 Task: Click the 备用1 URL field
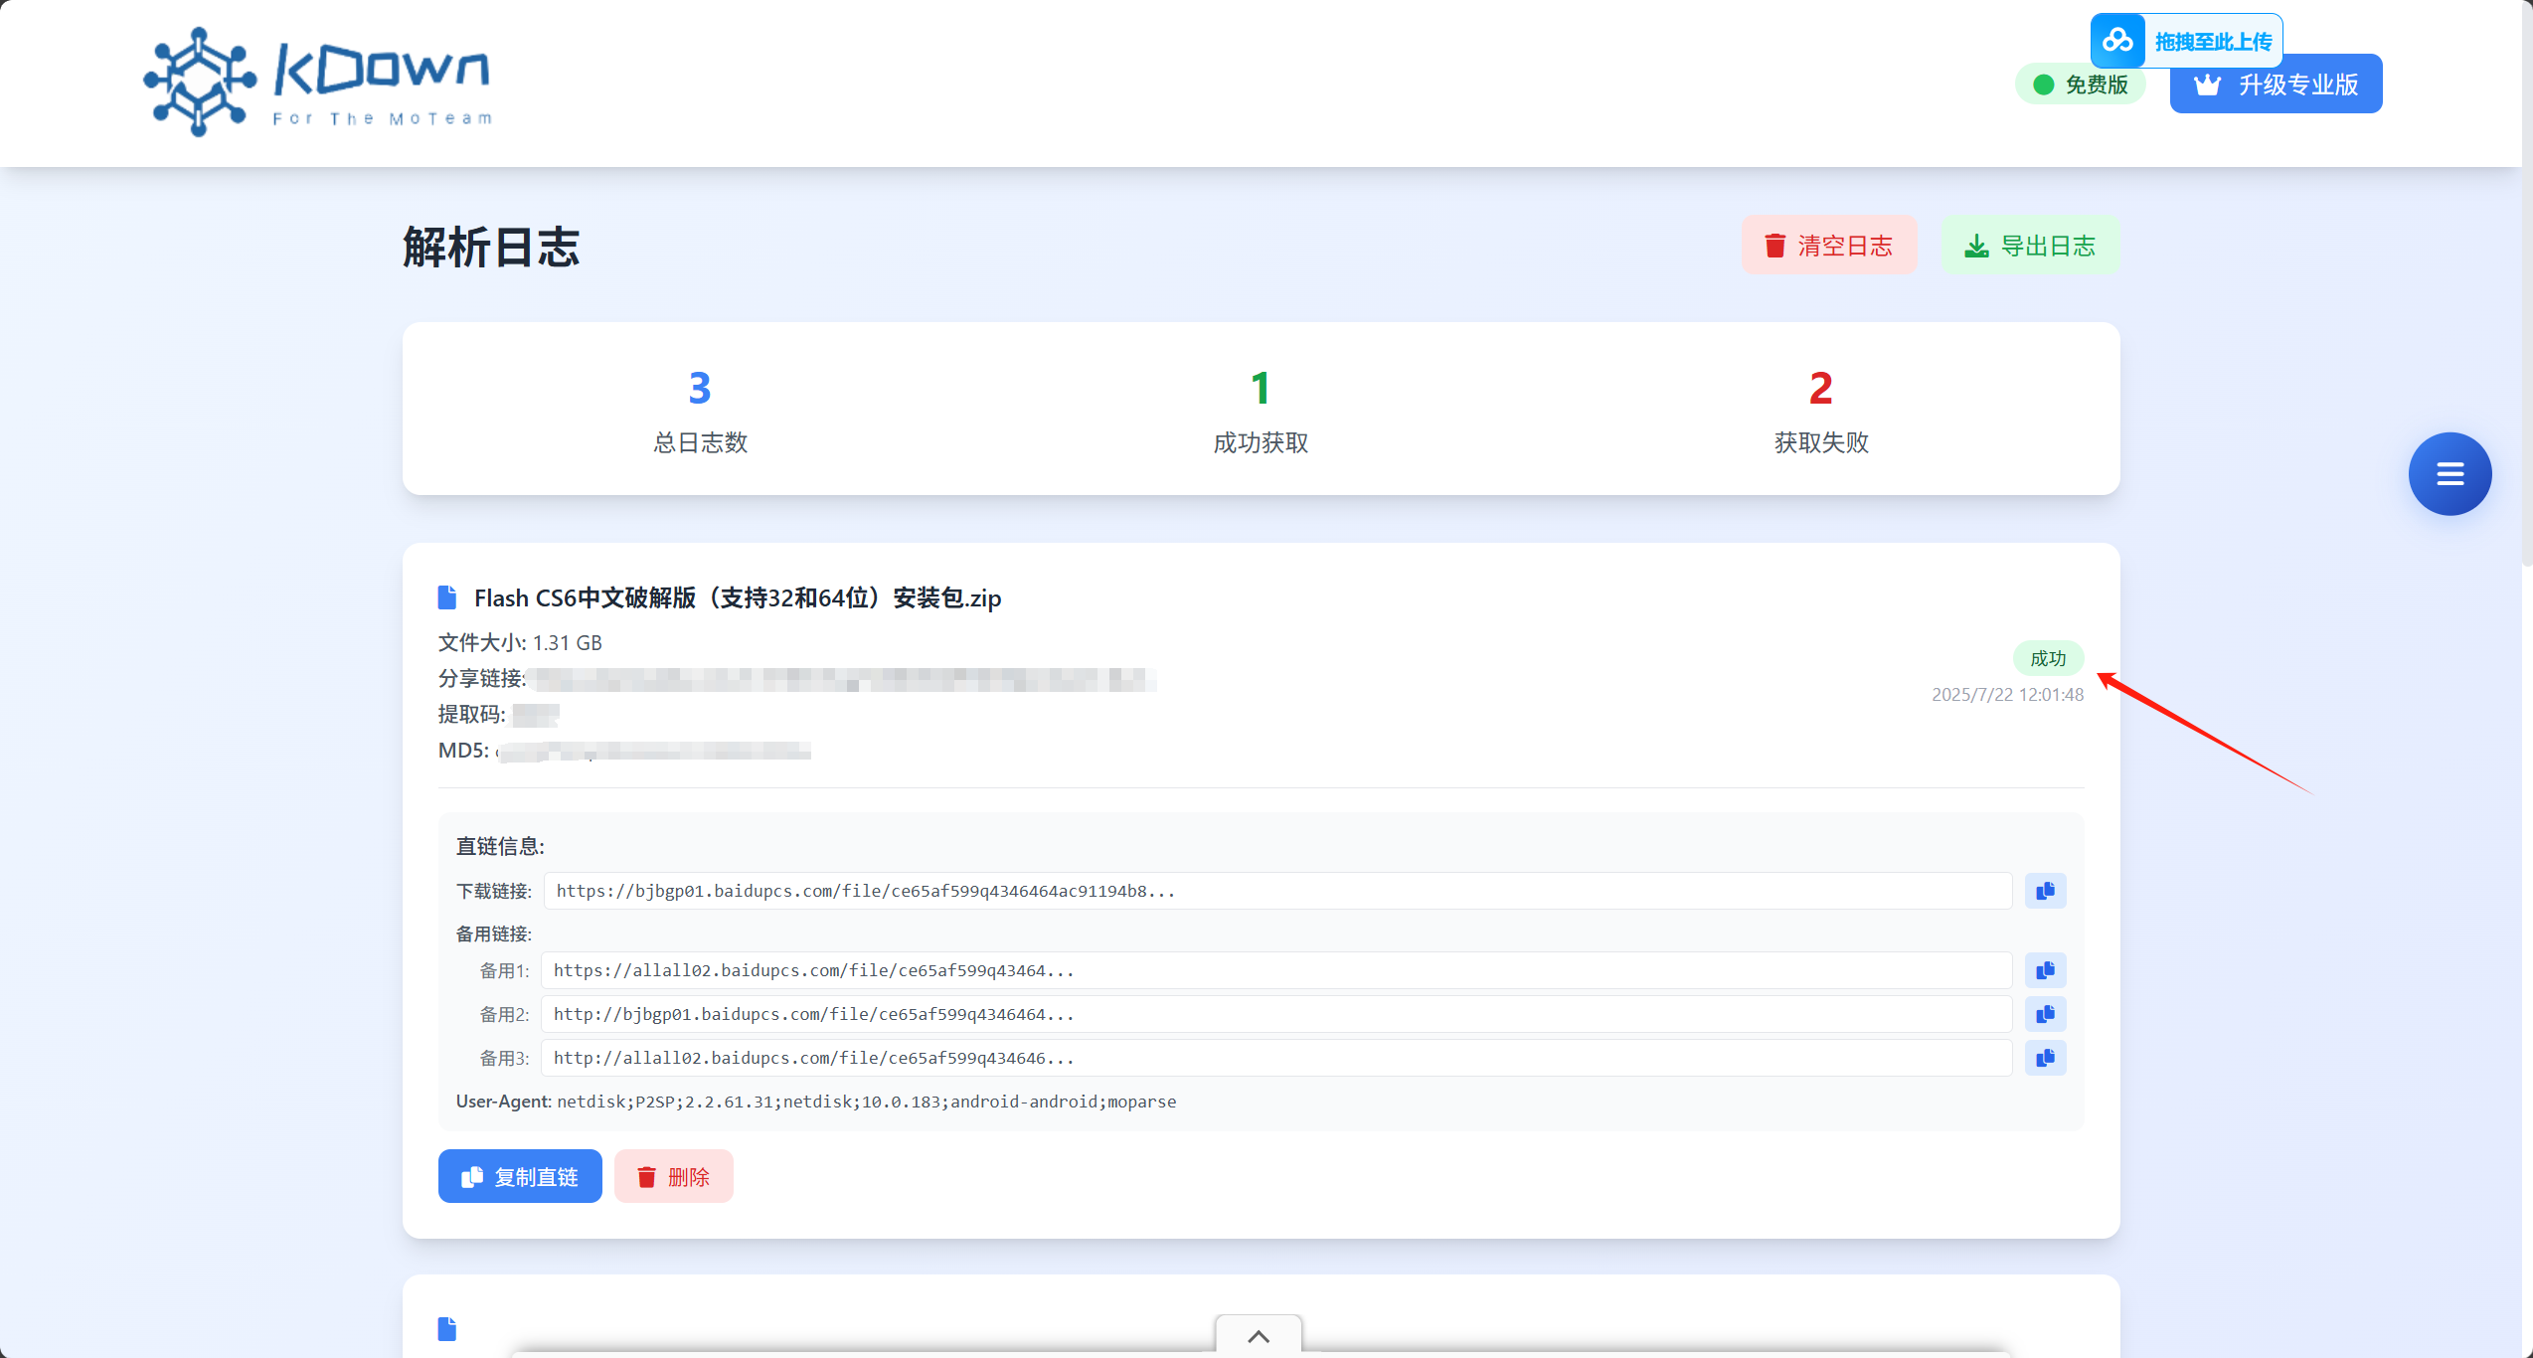point(1275,970)
